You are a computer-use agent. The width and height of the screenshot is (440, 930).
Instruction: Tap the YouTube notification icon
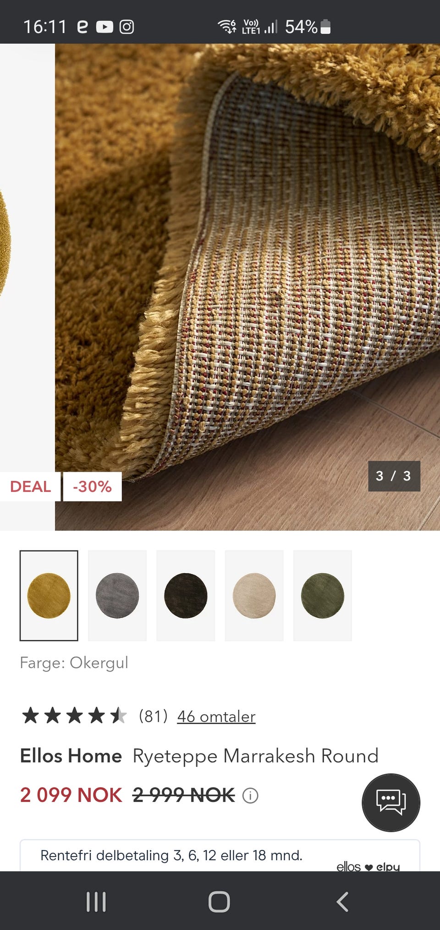[x=104, y=27]
